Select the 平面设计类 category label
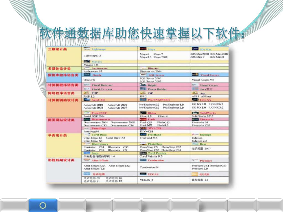Image resolution: width=283 pixels, height=212 pixels. tap(57, 135)
